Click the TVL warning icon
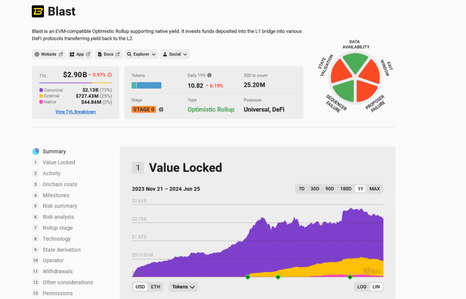 click(110, 75)
